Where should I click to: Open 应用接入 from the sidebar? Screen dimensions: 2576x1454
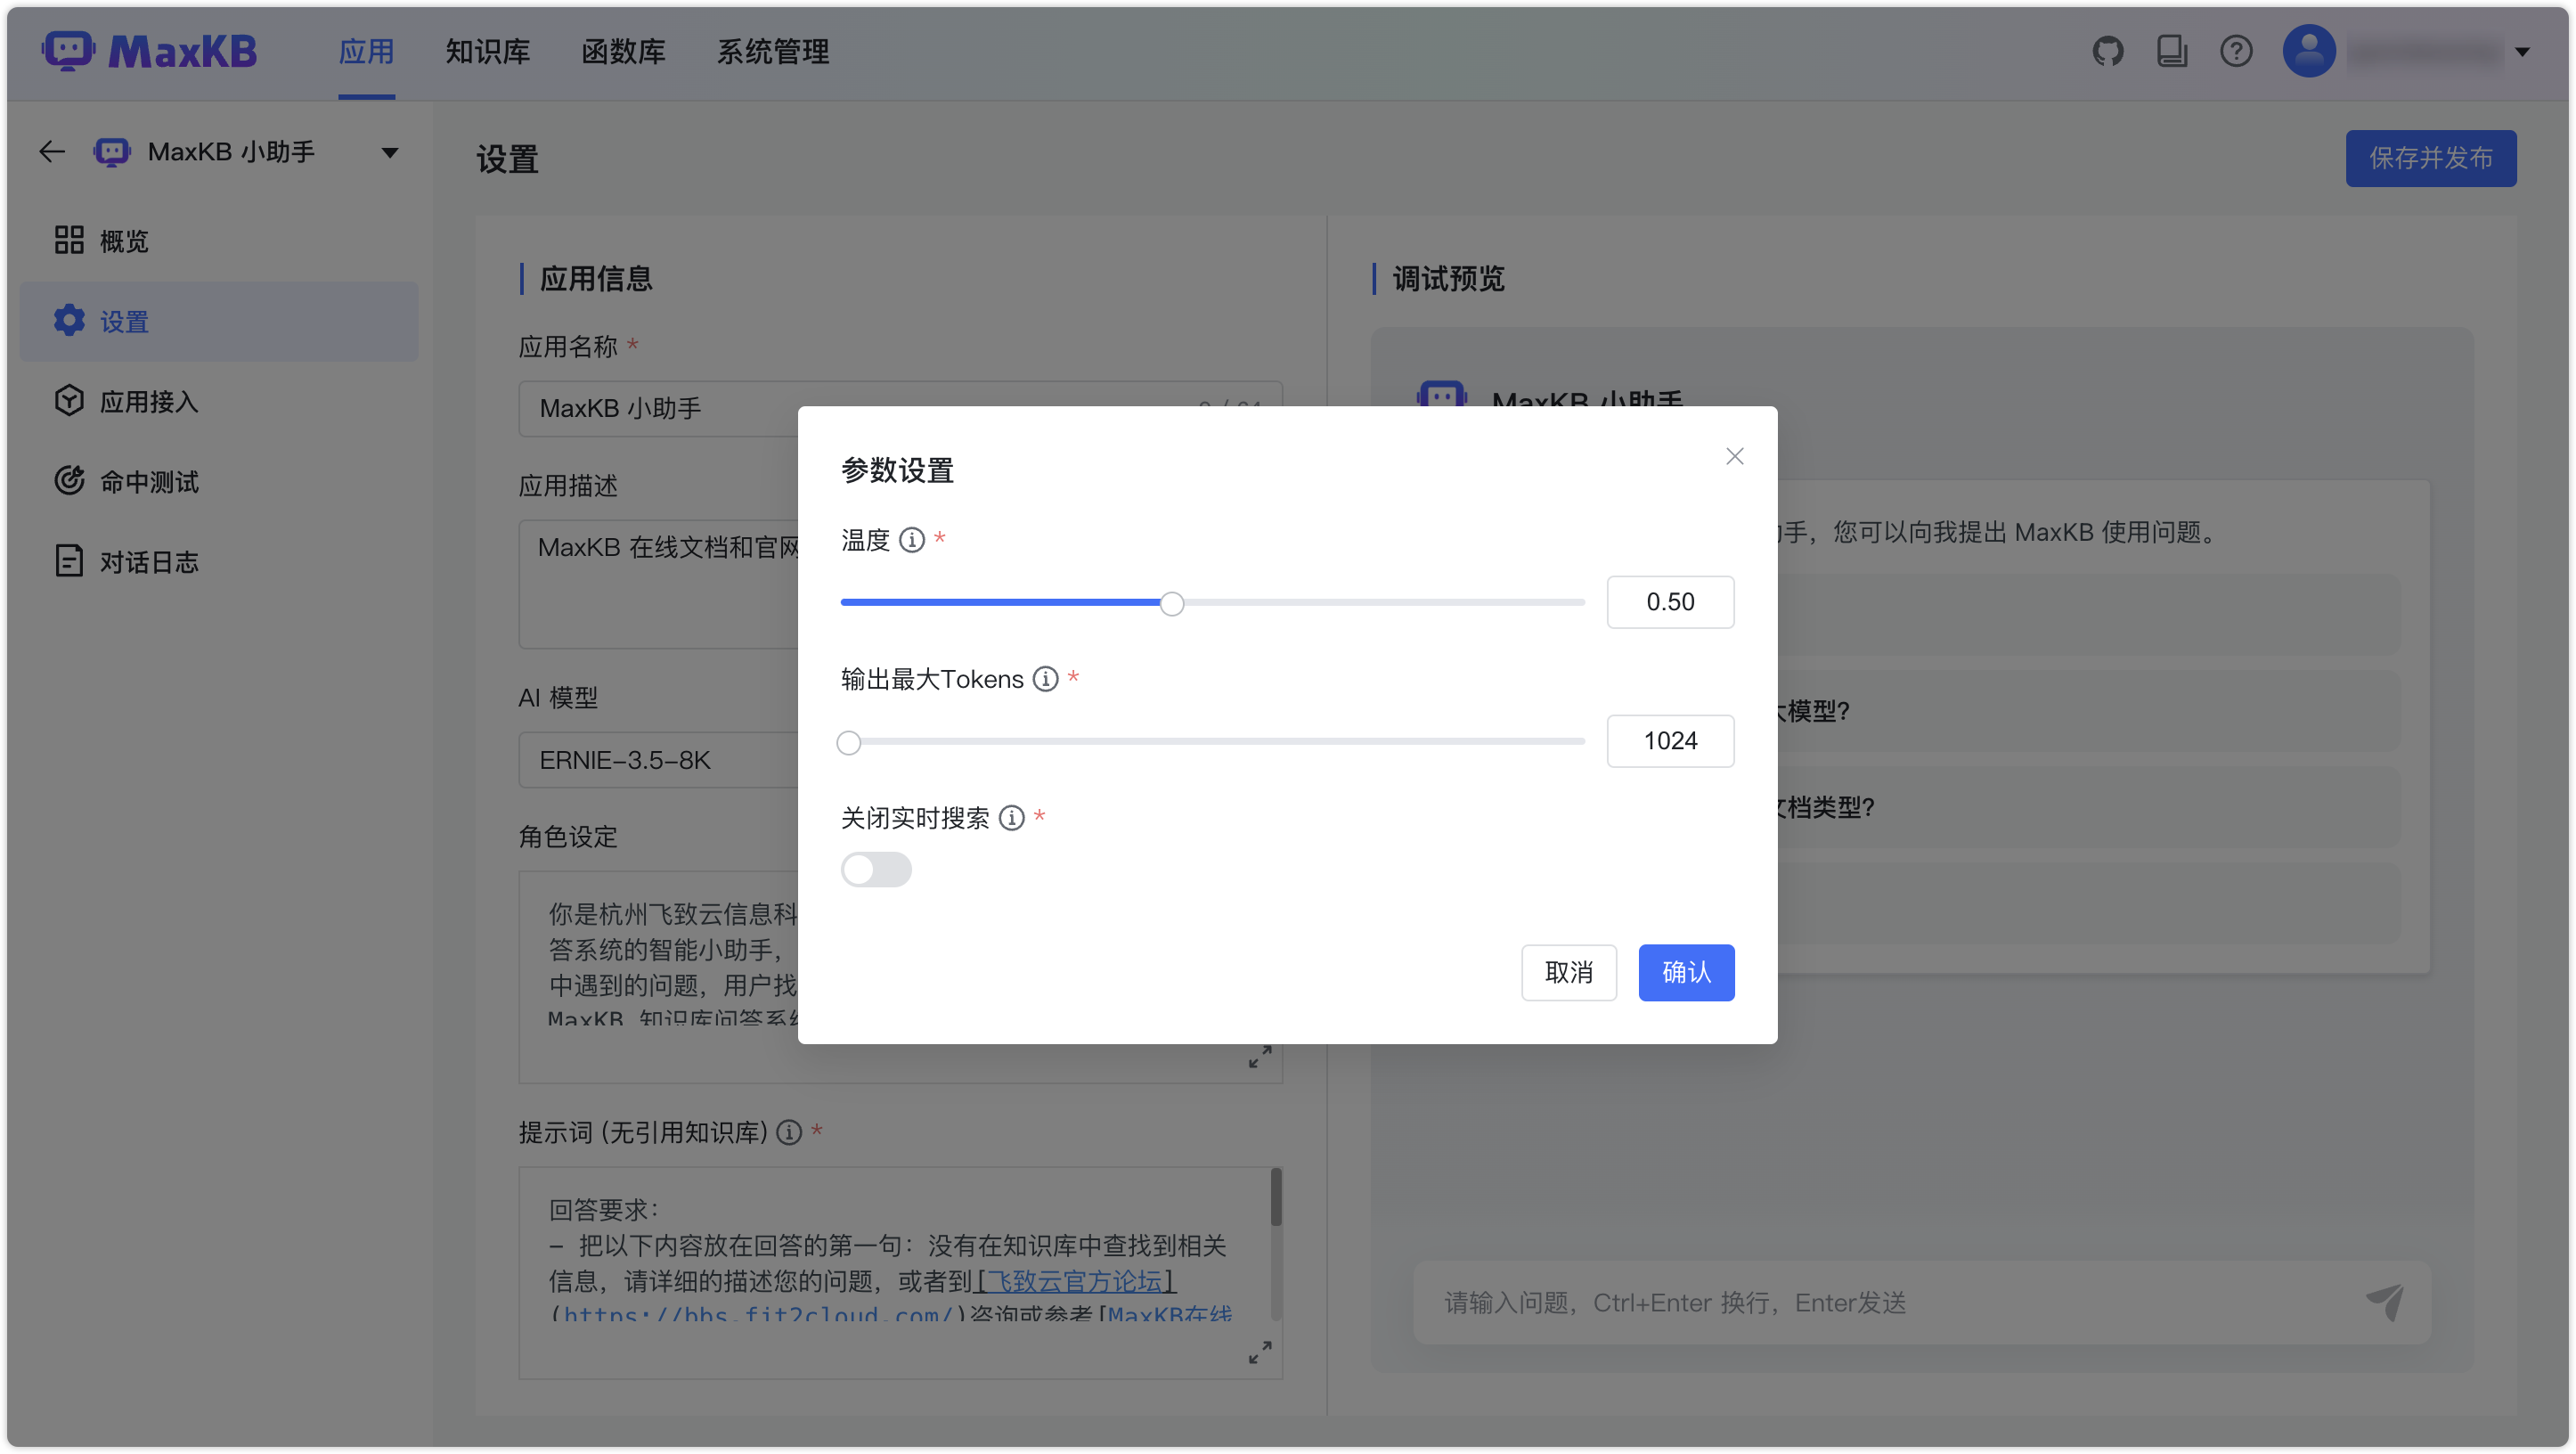(146, 401)
